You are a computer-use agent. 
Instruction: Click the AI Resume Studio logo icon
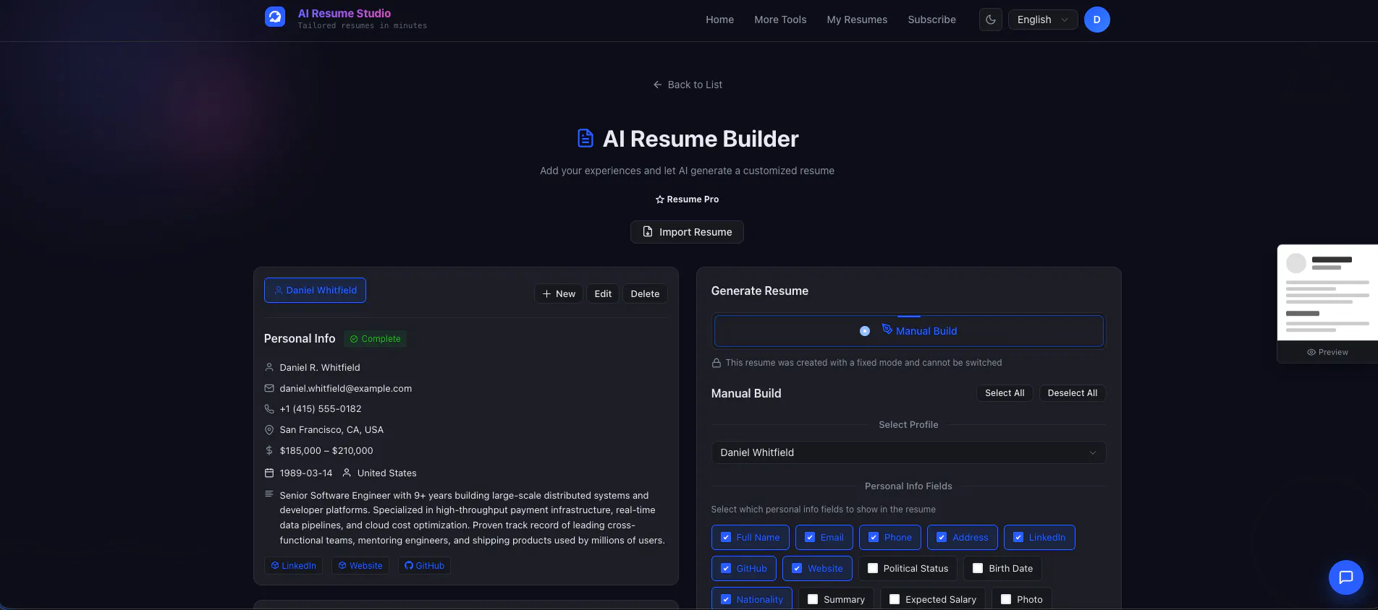[275, 17]
